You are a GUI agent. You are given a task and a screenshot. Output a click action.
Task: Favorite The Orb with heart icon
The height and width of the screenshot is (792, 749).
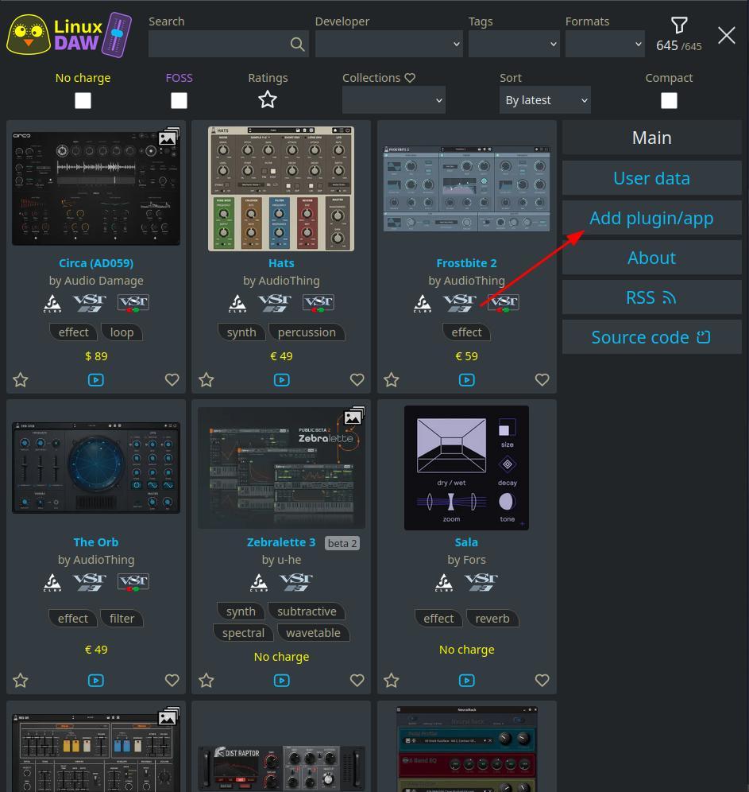[x=172, y=681]
